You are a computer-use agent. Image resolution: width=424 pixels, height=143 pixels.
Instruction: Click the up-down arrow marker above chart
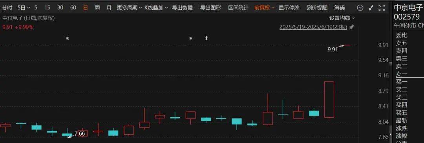[x=207, y=38]
